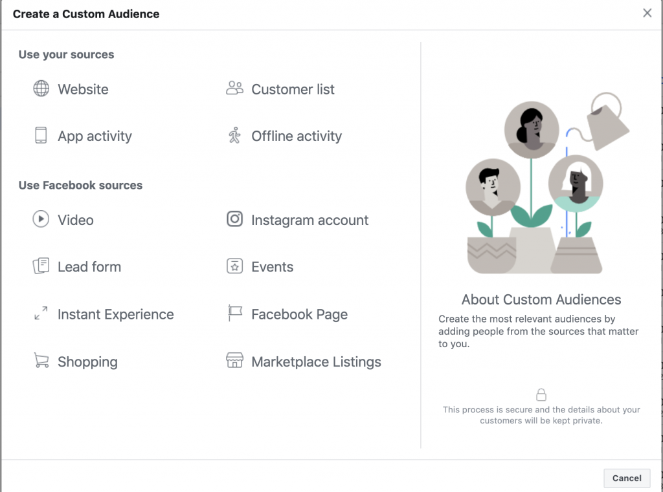Select the Instagram account source
The height and width of the screenshot is (492, 663).
point(297,220)
